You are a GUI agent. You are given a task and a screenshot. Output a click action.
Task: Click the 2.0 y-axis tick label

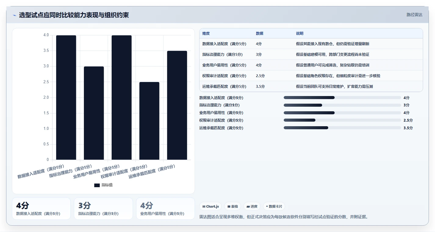coord(46,98)
